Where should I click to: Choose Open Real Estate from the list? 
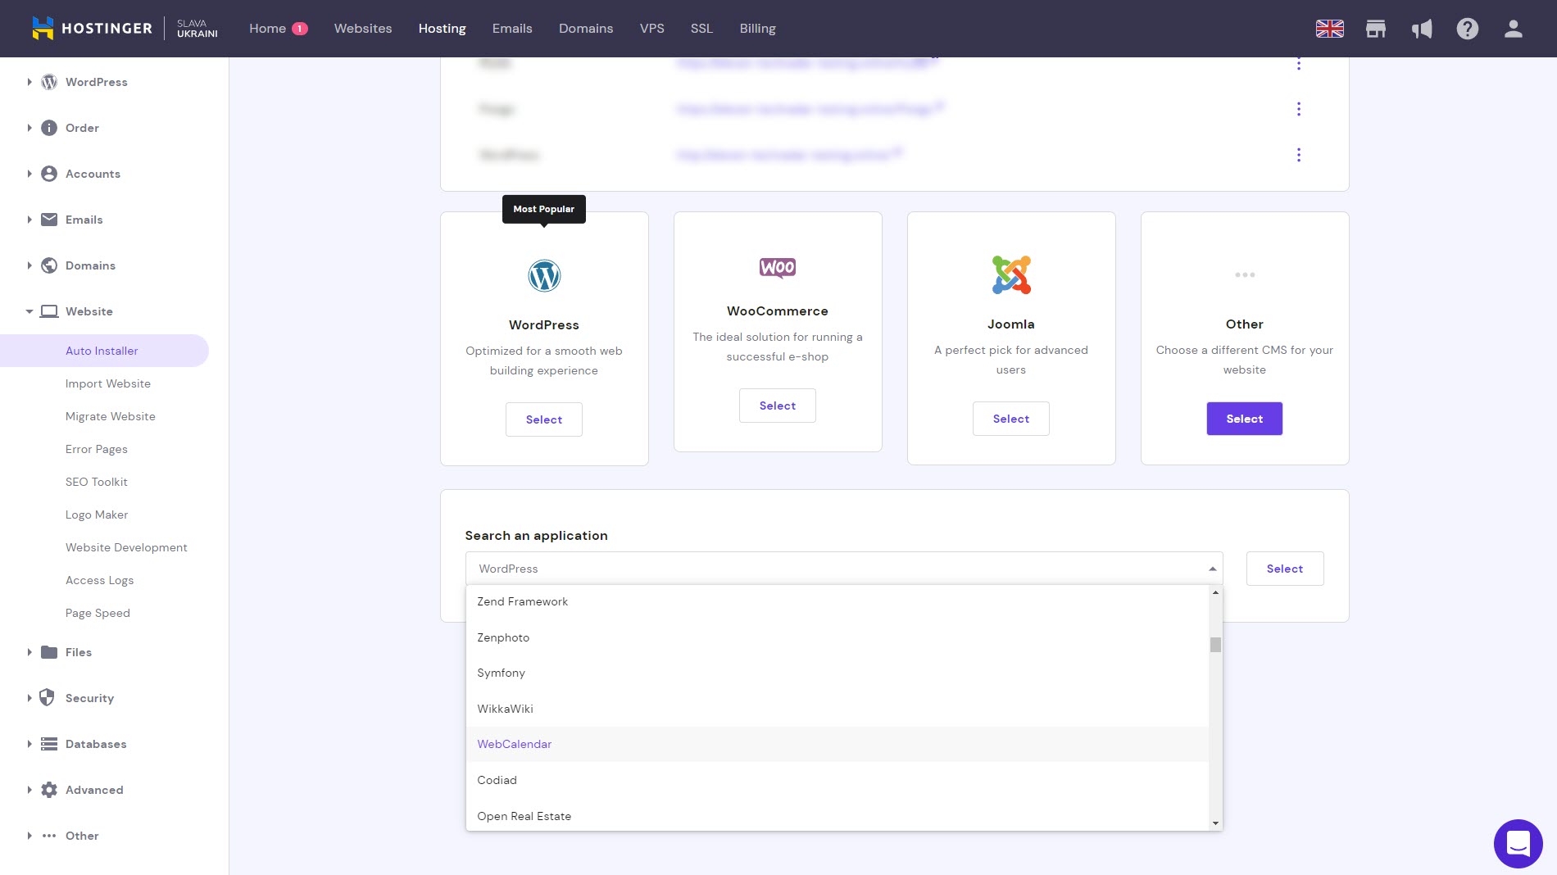(x=838, y=815)
